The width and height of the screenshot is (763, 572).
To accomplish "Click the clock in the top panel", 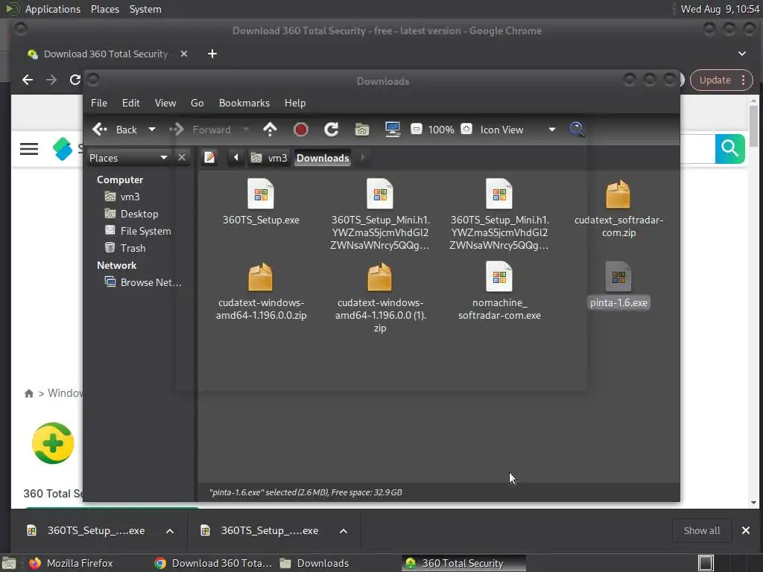I will click(x=720, y=9).
